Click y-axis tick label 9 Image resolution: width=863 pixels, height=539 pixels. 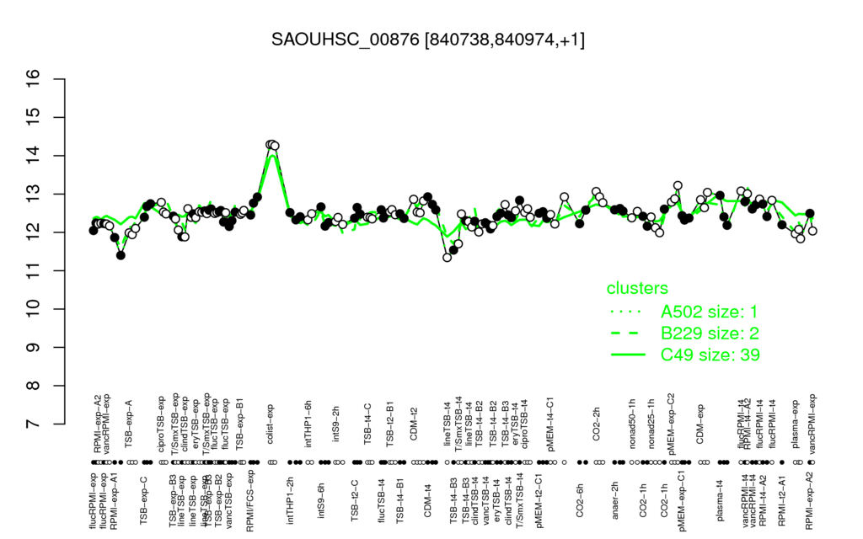coord(34,348)
